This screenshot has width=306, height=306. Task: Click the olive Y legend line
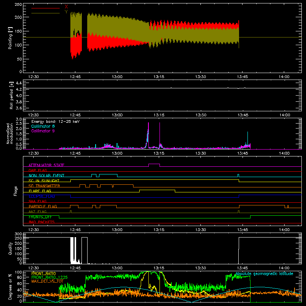click(x=46, y=13)
